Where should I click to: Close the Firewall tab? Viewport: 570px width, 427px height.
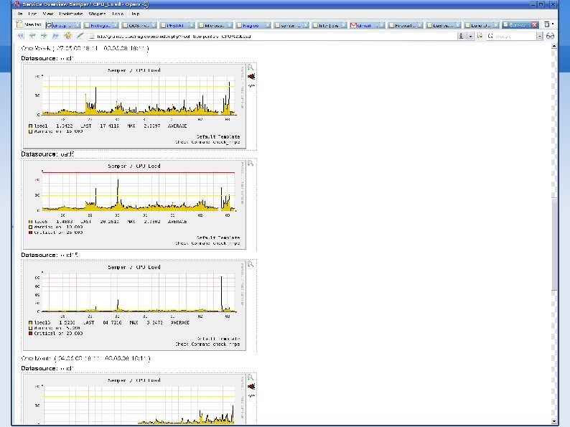pos(419,25)
